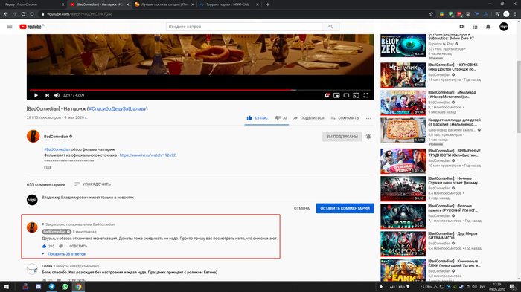The image size is (521, 292).
Task: Open the pinned comment author avatar
Action: pyautogui.click(x=32, y=227)
